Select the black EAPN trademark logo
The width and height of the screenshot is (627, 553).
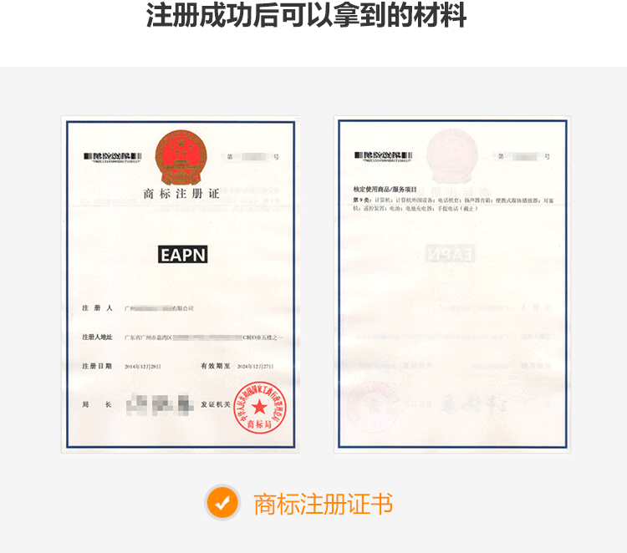[183, 255]
